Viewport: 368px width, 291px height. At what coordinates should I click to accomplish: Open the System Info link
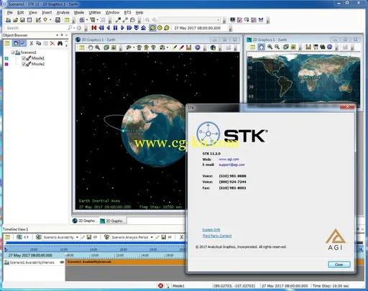211,230
